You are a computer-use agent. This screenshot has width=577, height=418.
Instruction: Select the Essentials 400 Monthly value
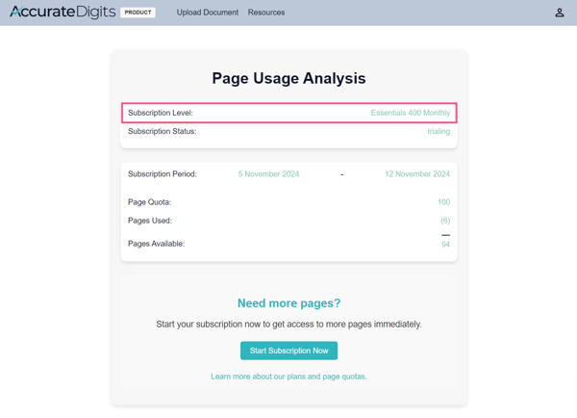pos(411,113)
